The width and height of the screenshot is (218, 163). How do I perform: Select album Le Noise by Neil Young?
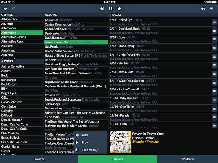point(76,60)
